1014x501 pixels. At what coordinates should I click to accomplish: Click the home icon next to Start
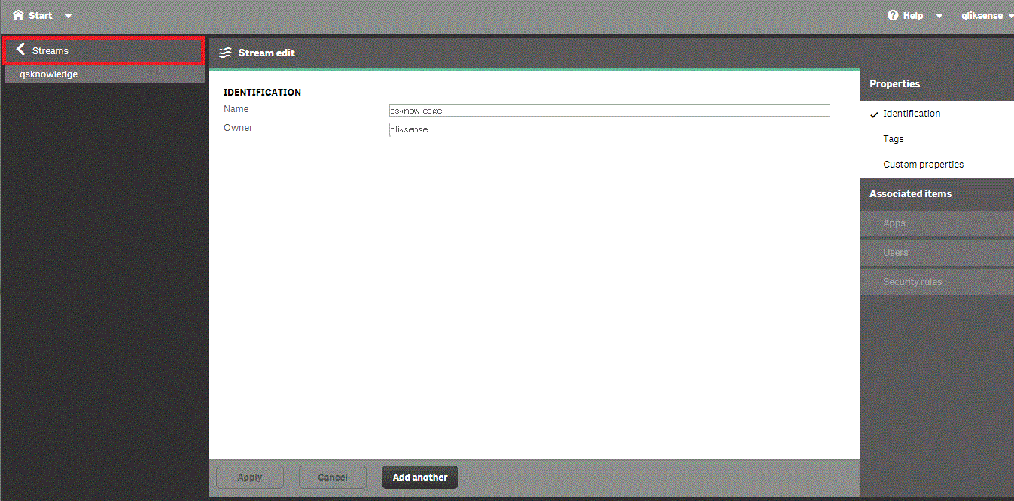coord(19,15)
